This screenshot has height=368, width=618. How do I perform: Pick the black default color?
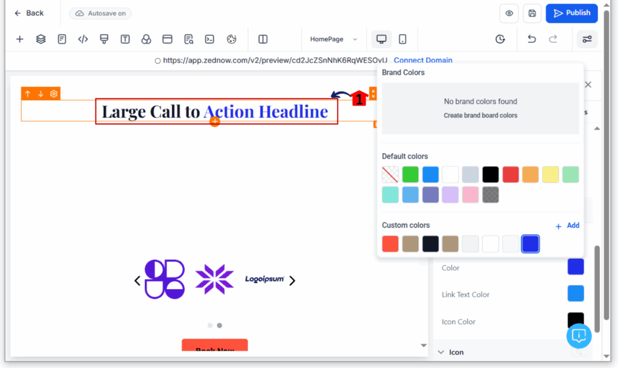click(490, 174)
